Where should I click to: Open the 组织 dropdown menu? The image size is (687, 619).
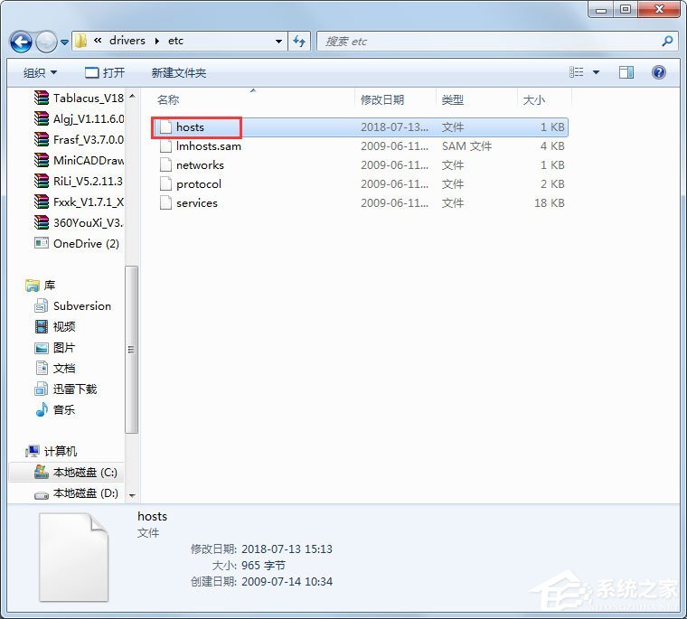(40, 72)
